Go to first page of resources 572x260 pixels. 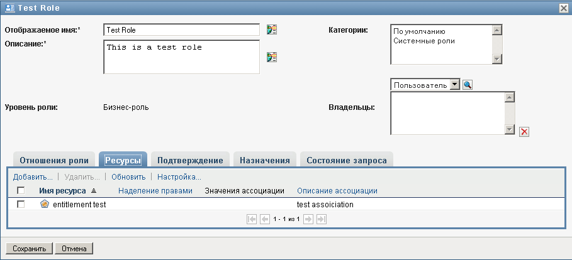[x=252, y=219]
